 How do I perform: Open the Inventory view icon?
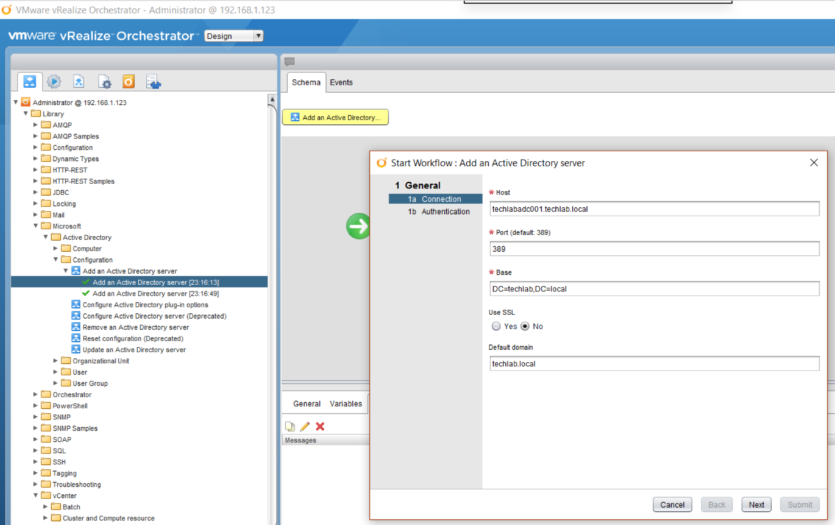(x=153, y=82)
